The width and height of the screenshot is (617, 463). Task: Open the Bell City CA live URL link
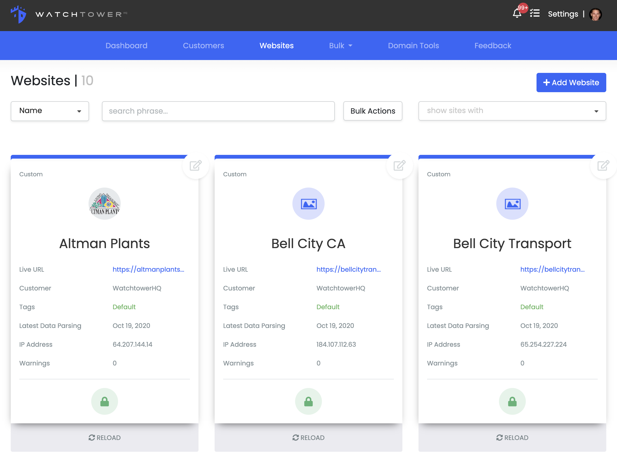[x=349, y=269]
